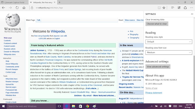Click Choose what to clear button

coord(157,24)
